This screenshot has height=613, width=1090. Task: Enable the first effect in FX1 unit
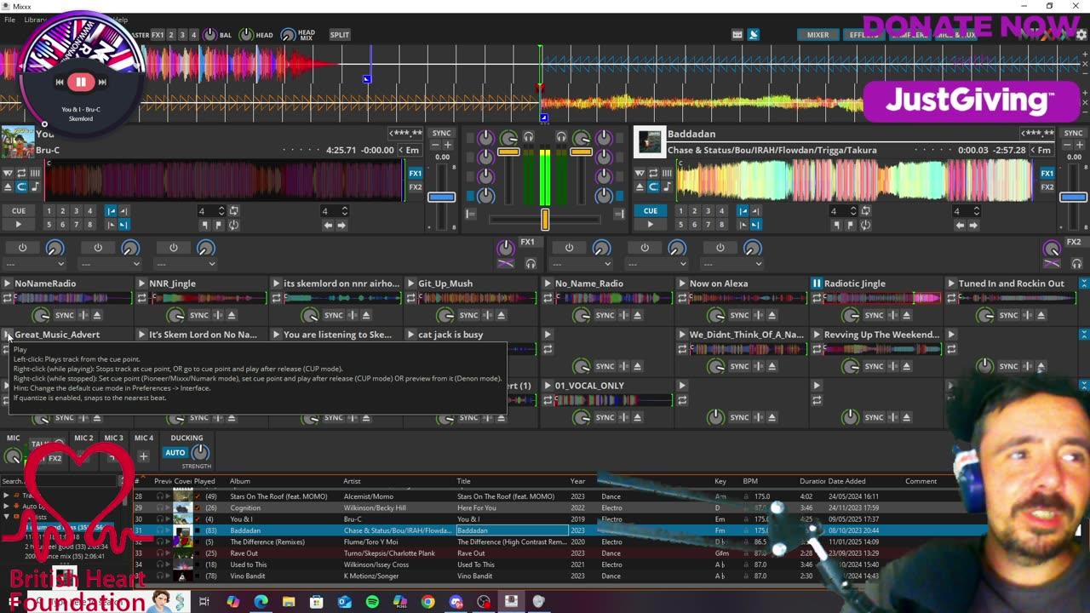[22, 248]
